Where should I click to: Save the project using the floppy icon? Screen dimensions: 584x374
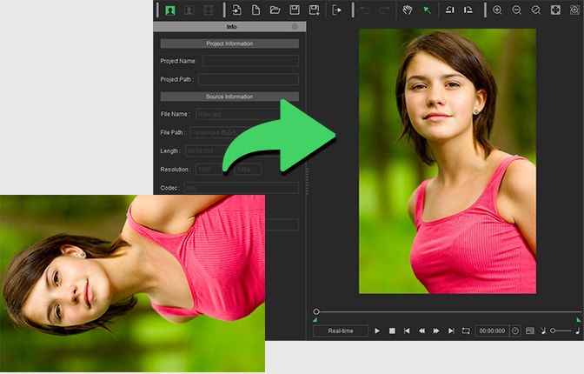coord(295,10)
